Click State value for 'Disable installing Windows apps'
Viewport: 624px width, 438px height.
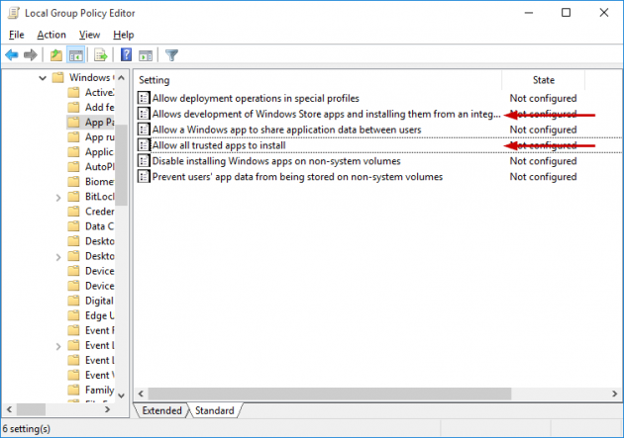click(x=543, y=161)
